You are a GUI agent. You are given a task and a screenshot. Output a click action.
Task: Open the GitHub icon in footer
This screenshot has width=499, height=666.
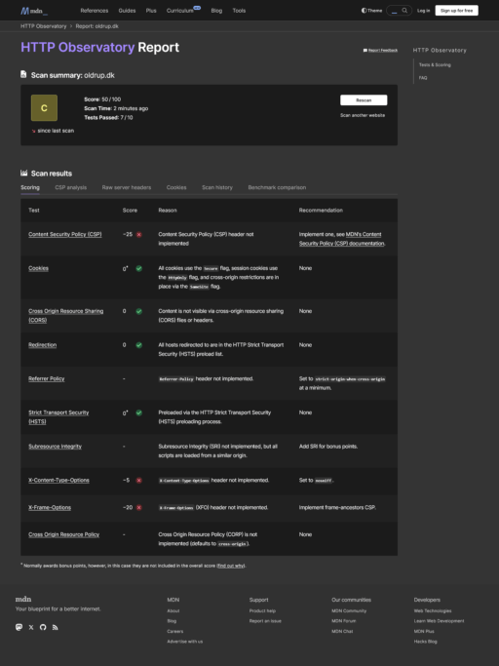(43, 627)
